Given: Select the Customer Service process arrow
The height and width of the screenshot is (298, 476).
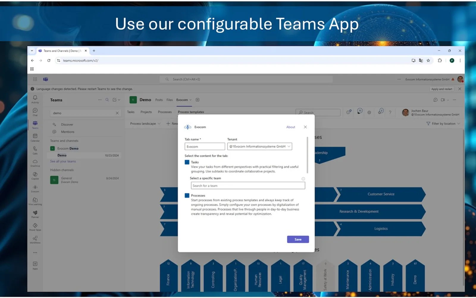Looking at the screenshot, I should click(381, 194).
